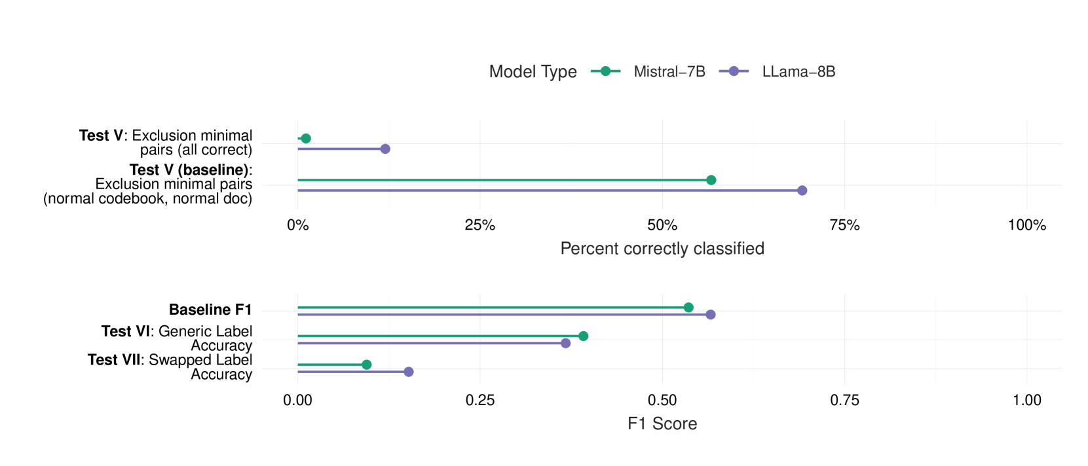Click the "F1 Score" axis title
1088x466 pixels.
click(x=662, y=423)
